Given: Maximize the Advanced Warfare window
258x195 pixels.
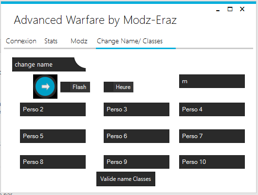Looking at the screenshot, I should [230, 9].
